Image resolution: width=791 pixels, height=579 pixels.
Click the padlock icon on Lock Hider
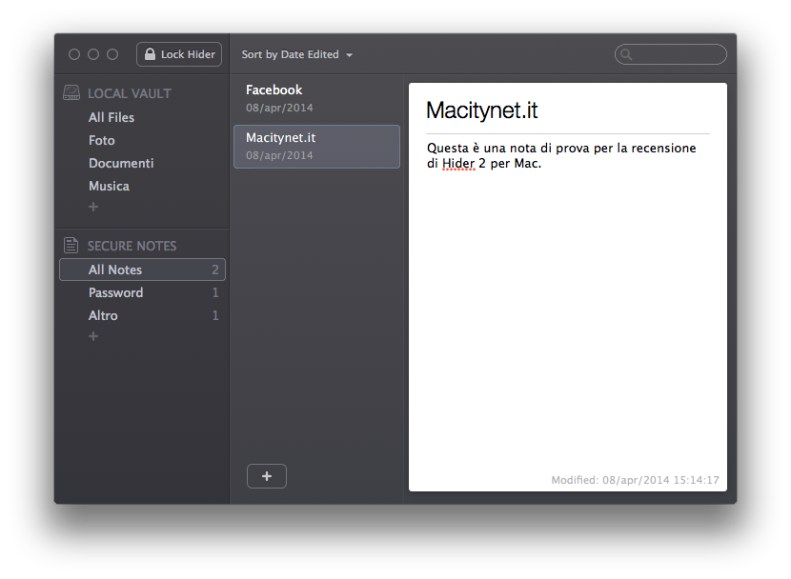click(150, 54)
